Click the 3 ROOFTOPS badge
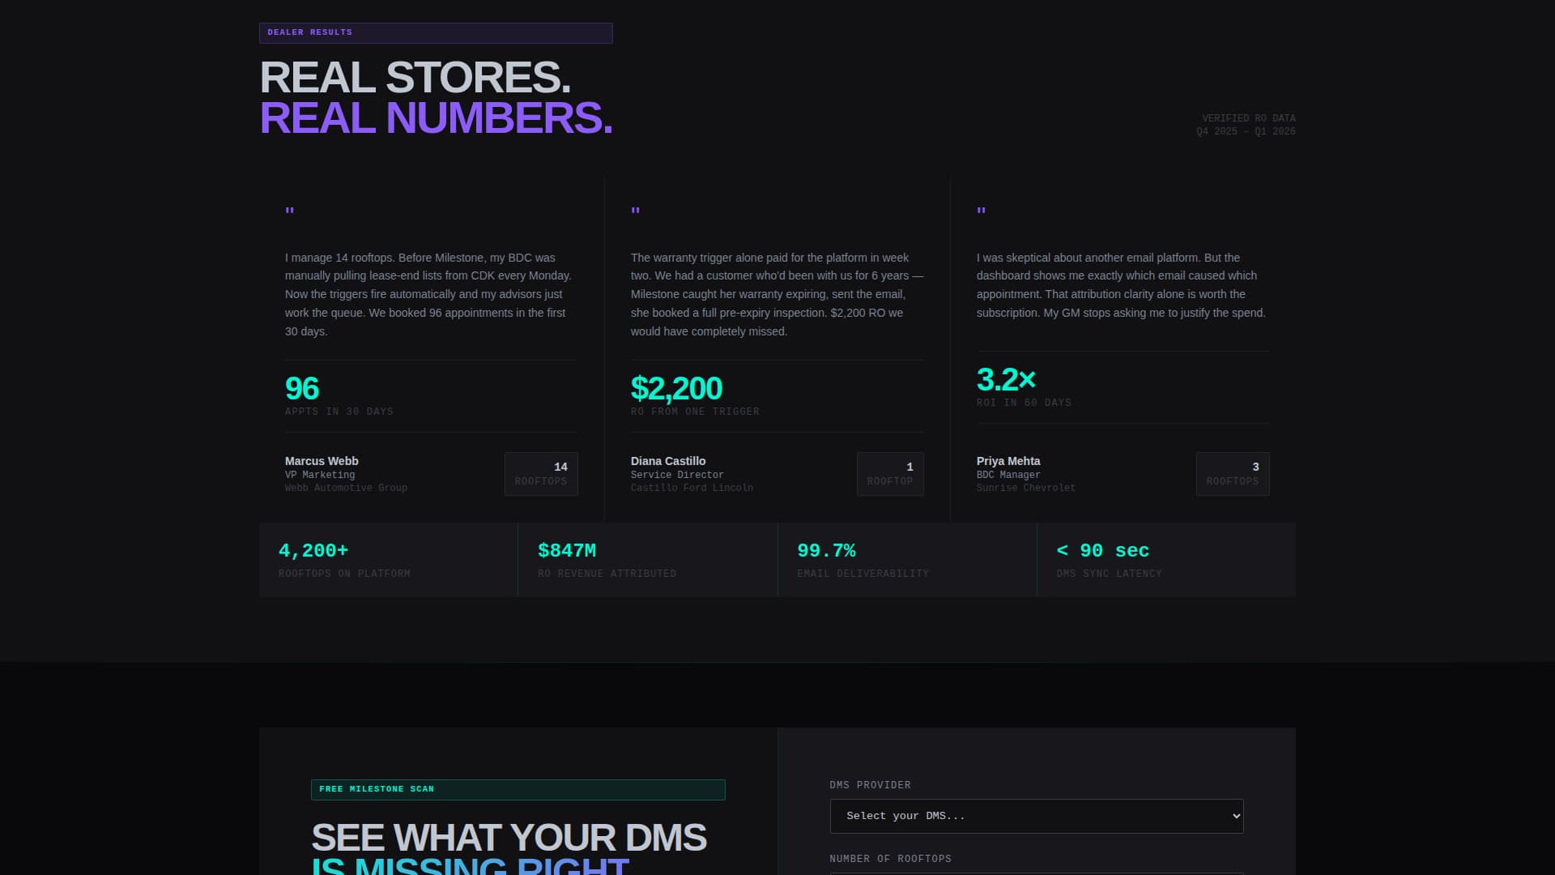Viewport: 1555px width, 875px height. tap(1233, 474)
